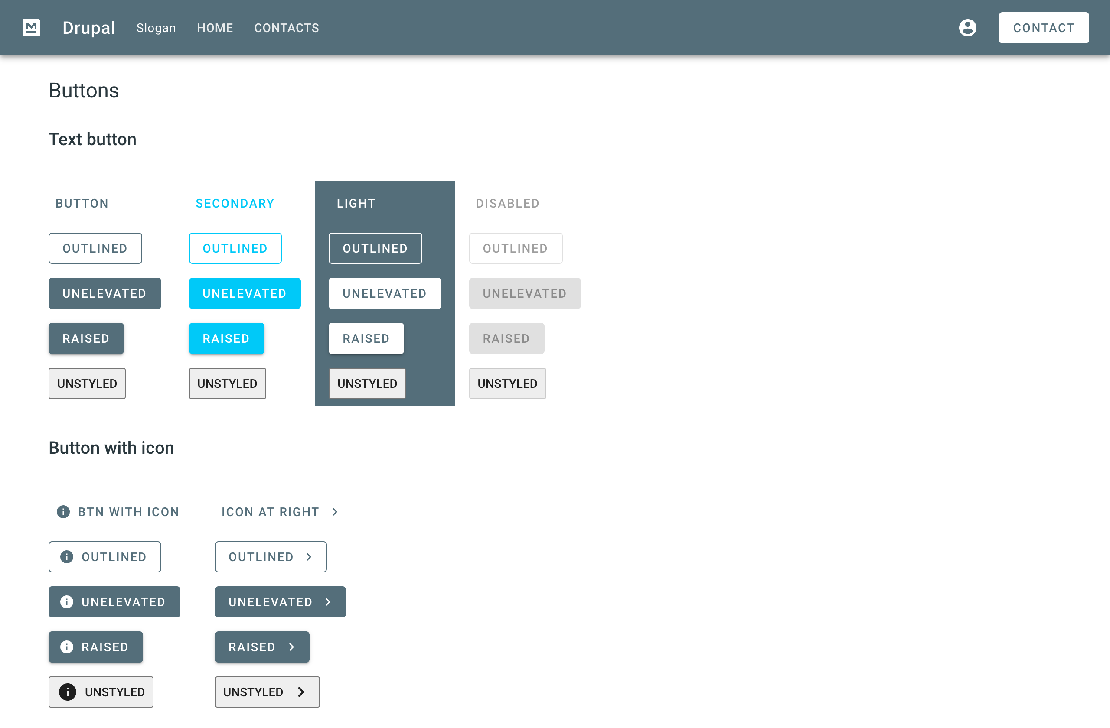Click the SECONDARY OUTLINED button
The width and height of the screenshot is (1110, 728).
click(235, 248)
